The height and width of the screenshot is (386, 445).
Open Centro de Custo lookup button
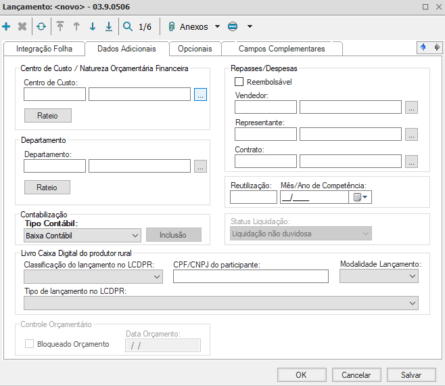tap(200, 95)
